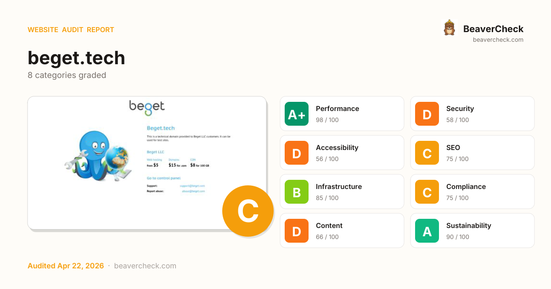Click the WEBSITE AUDIT REPORT label
The width and height of the screenshot is (551, 289).
coord(71,30)
